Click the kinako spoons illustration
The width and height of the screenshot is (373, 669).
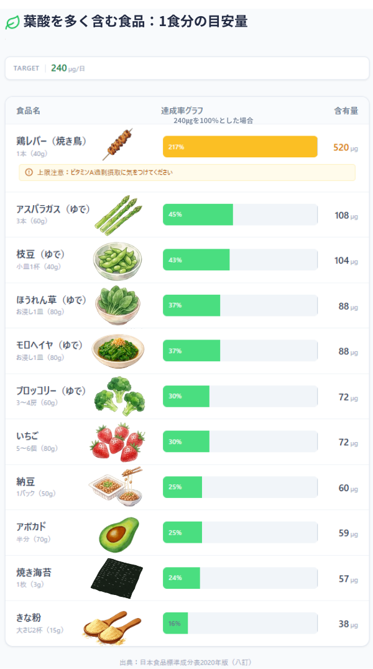113,625
